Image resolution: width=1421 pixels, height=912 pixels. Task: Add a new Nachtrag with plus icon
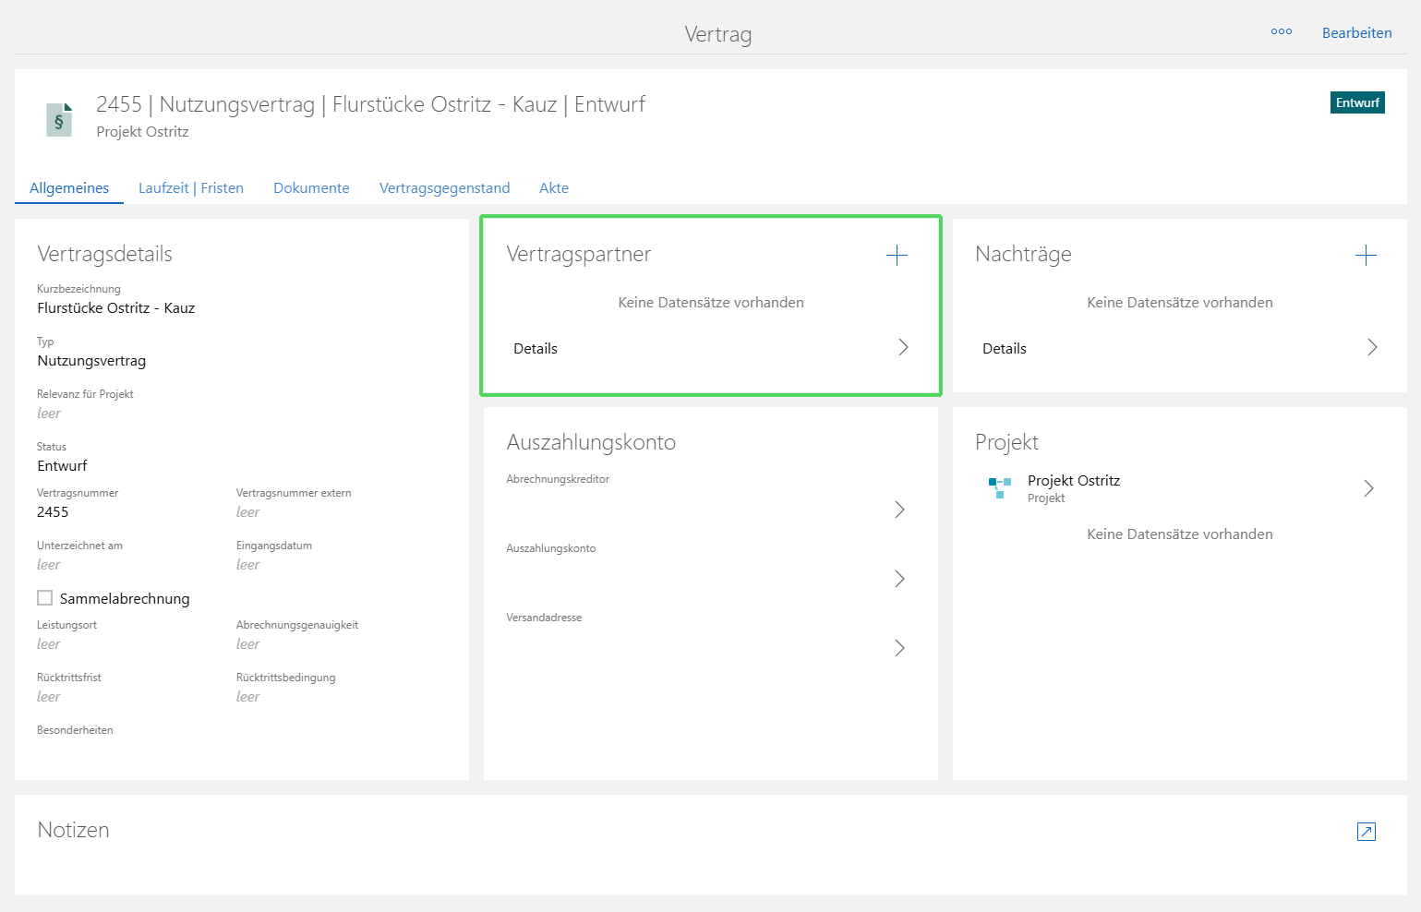(x=1366, y=256)
